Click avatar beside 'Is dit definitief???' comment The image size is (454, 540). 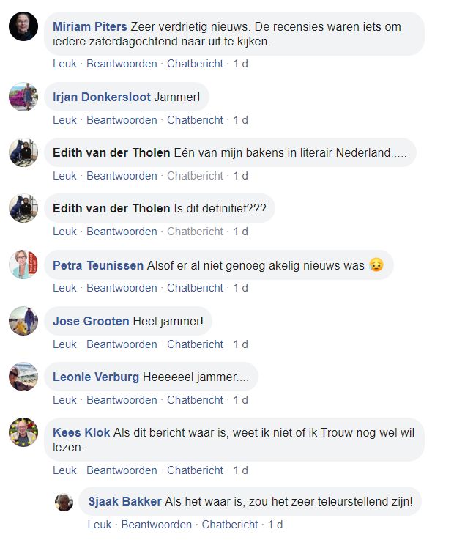coord(23,209)
